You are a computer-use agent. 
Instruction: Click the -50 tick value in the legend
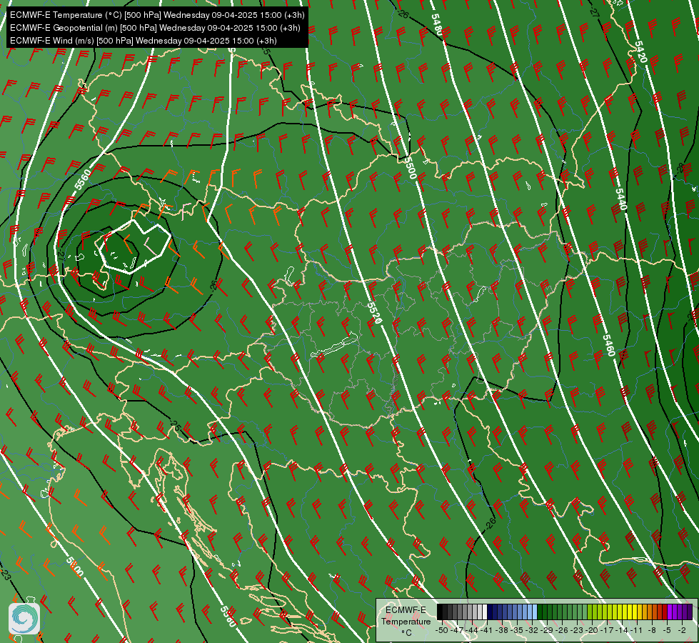click(x=442, y=631)
